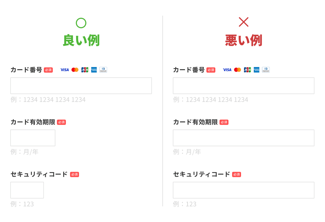Screen dimensions: 325x222
Task: Click the American Express logo in the good example
Action: (94, 70)
